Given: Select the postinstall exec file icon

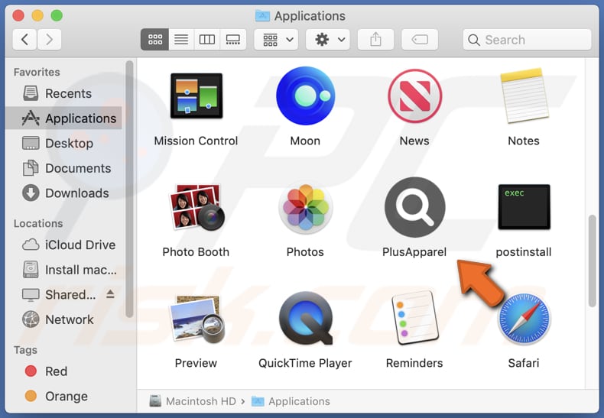Looking at the screenshot, I should (524, 207).
